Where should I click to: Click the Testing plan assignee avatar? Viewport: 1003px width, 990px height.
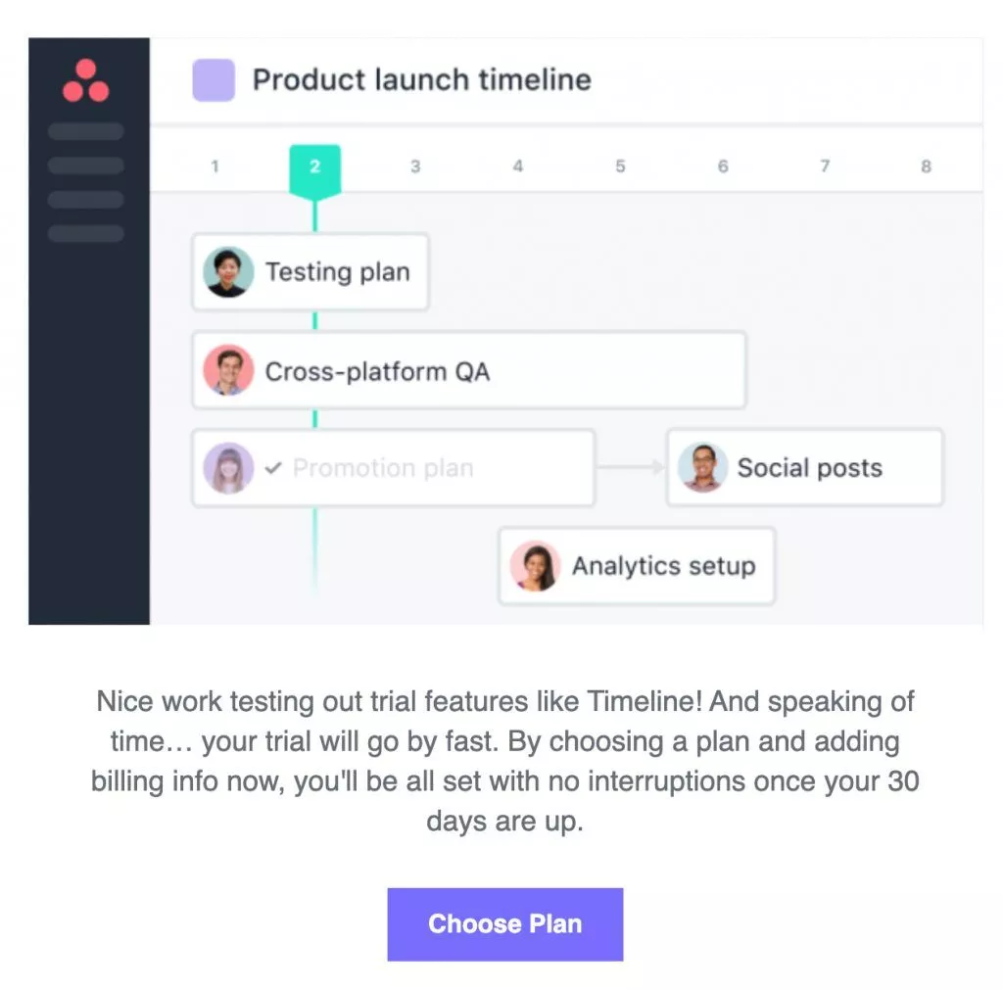pyautogui.click(x=228, y=272)
